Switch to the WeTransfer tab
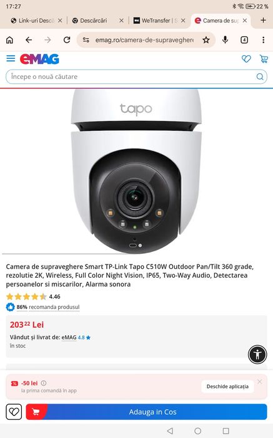Screen dimensions: 273x438 tap(156, 21)
